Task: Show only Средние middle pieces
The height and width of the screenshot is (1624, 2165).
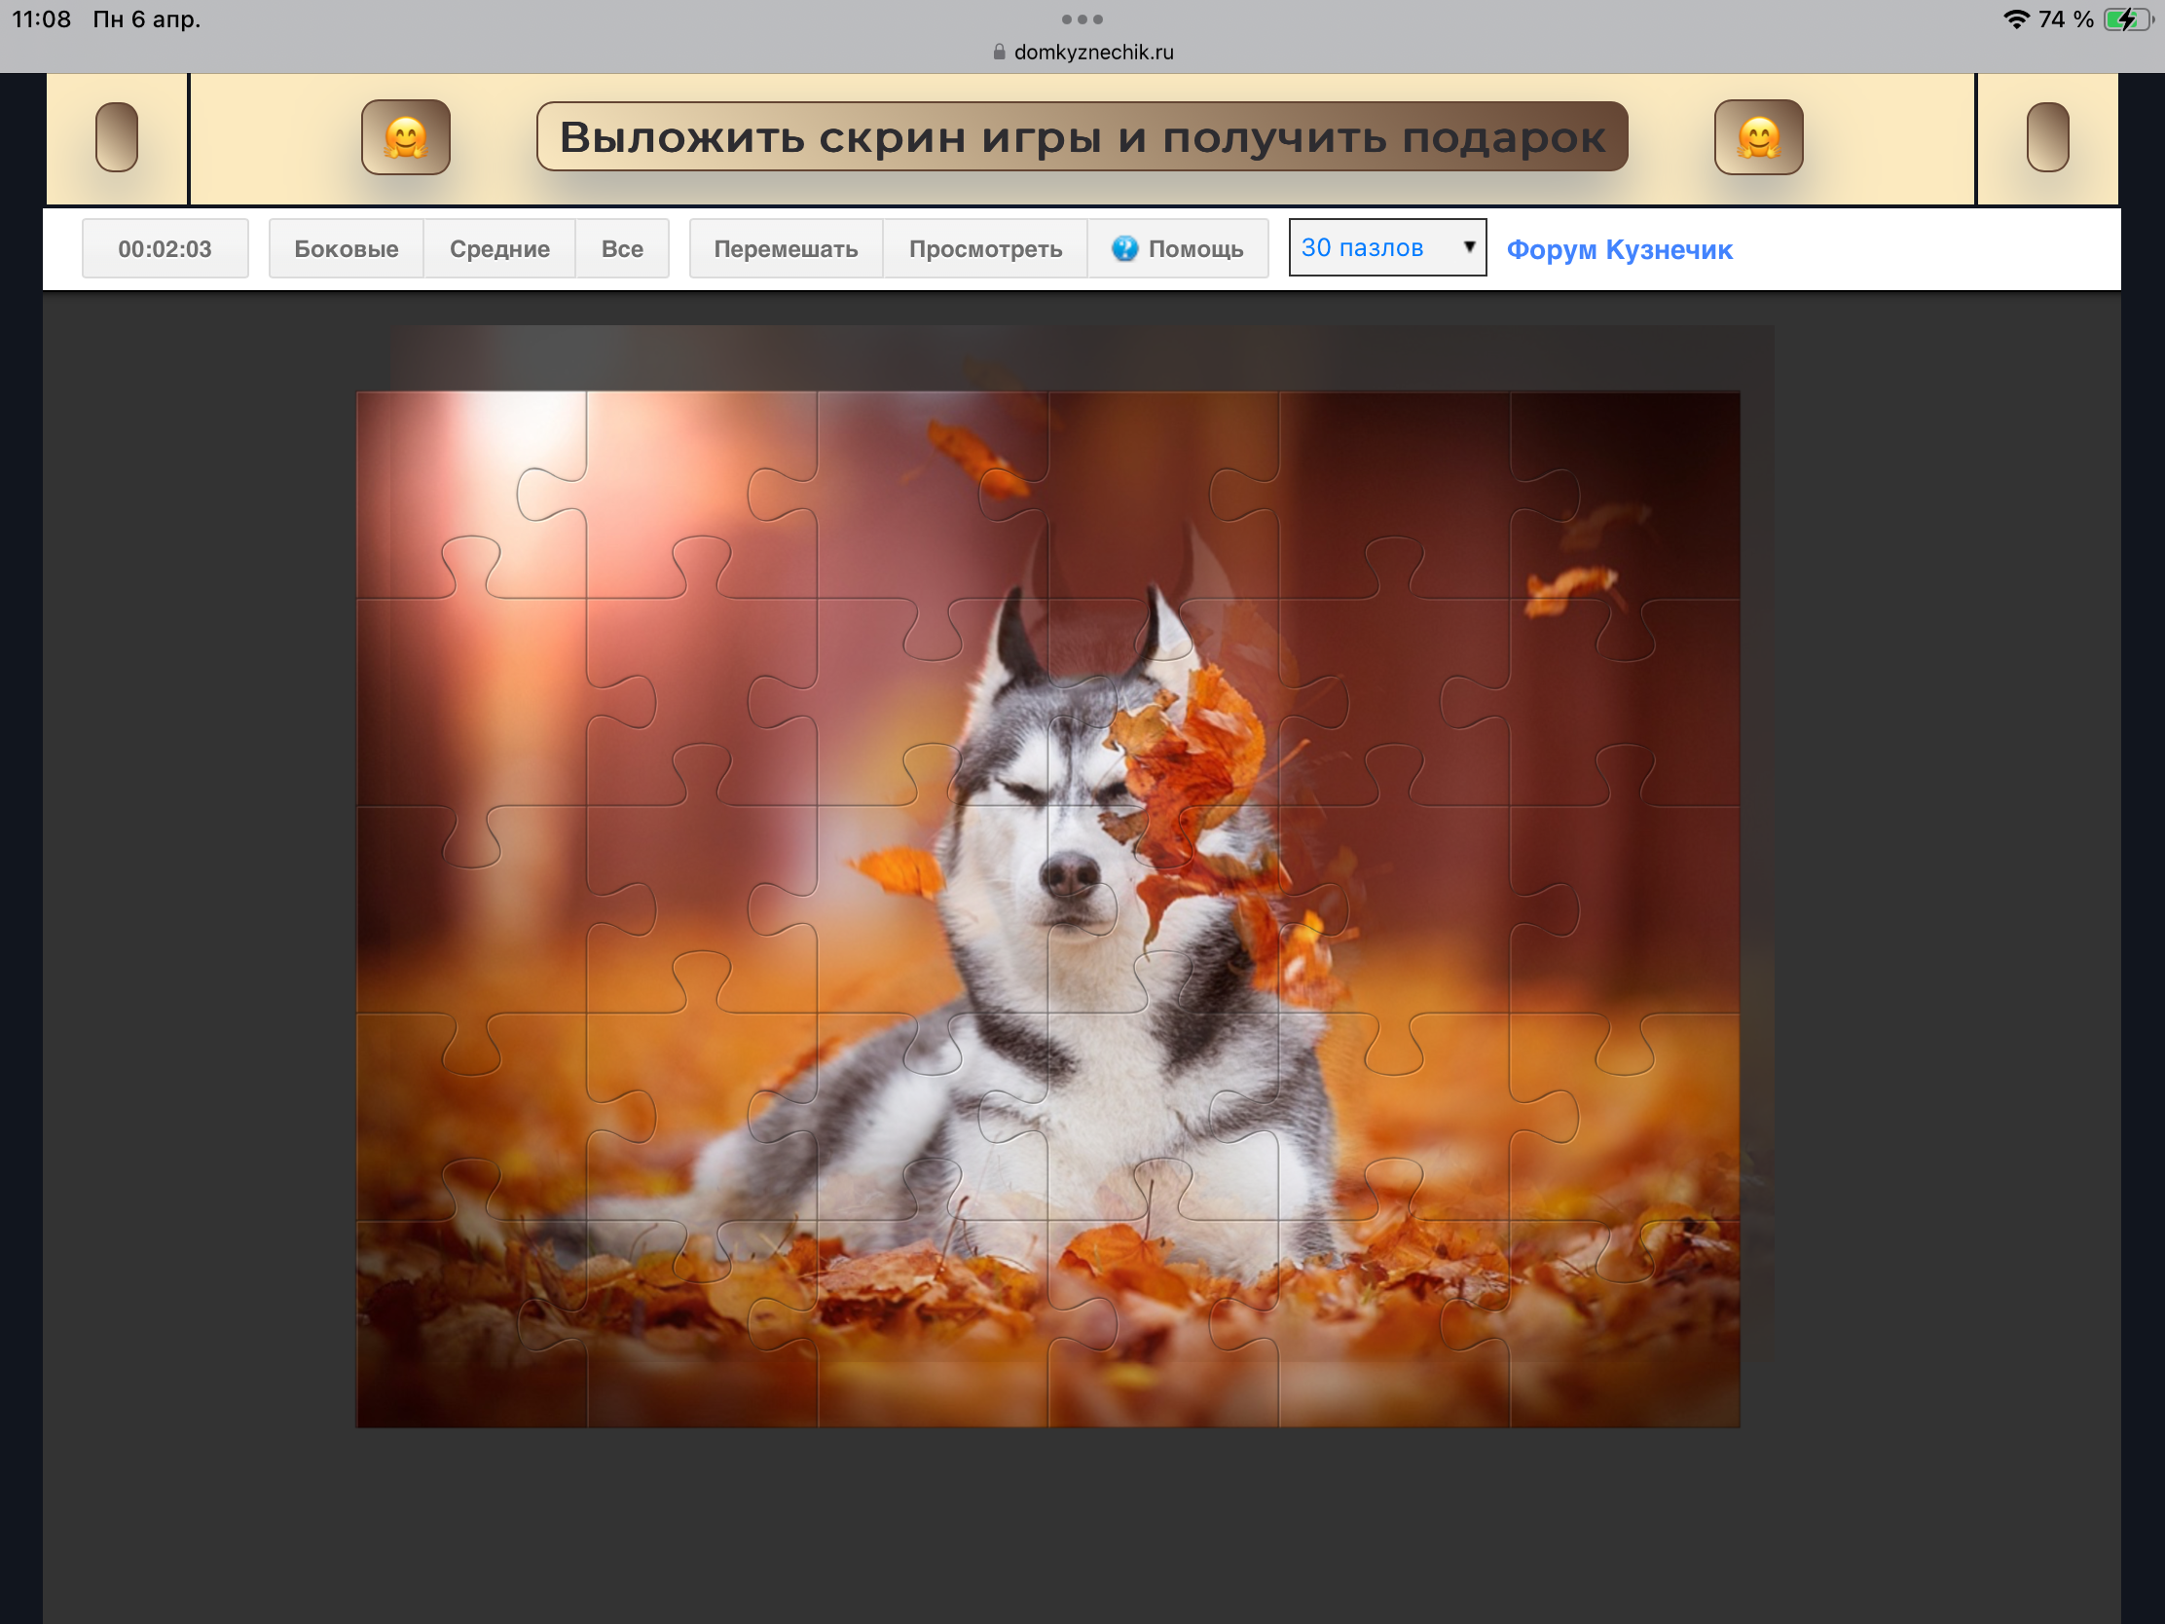Action: 499,248
